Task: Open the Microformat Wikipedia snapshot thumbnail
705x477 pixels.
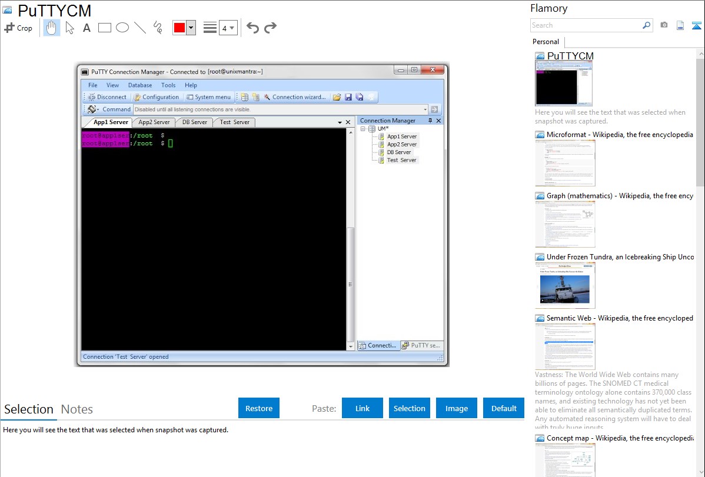Action: point(565,163)
